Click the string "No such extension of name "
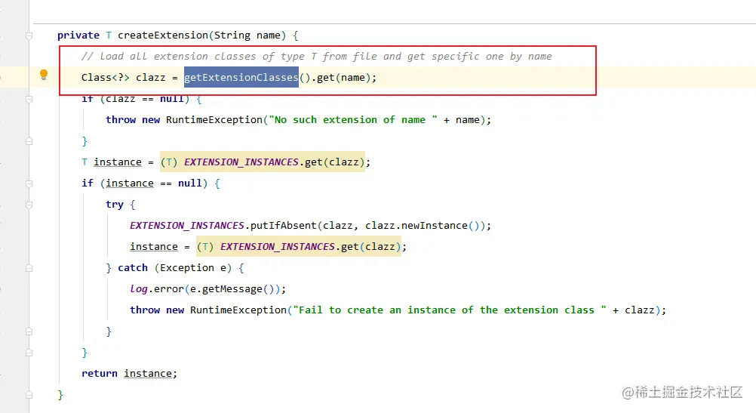 coord(353,119)
